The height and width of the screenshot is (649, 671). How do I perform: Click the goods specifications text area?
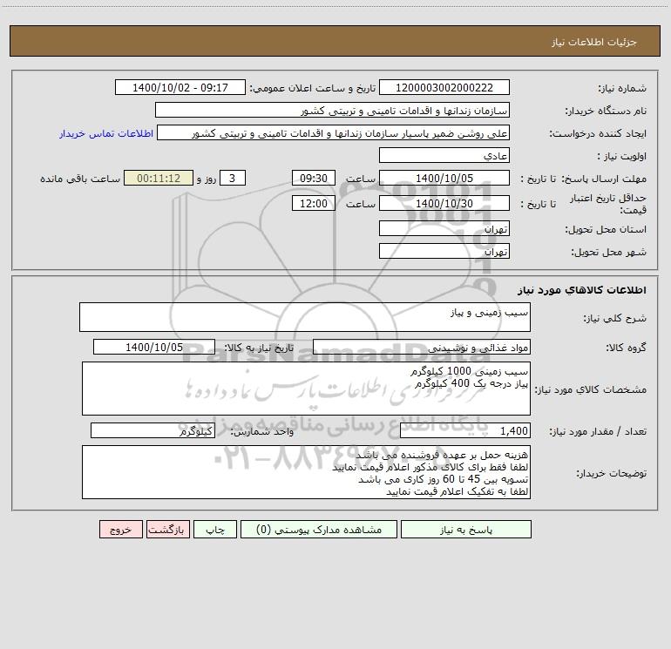pos(306,389)
